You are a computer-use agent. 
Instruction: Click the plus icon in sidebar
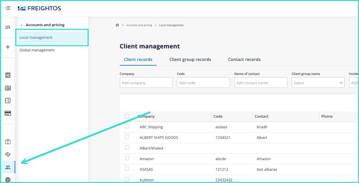click(8, 47)
